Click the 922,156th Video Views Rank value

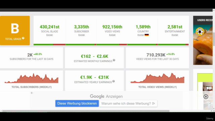[112, 27]
